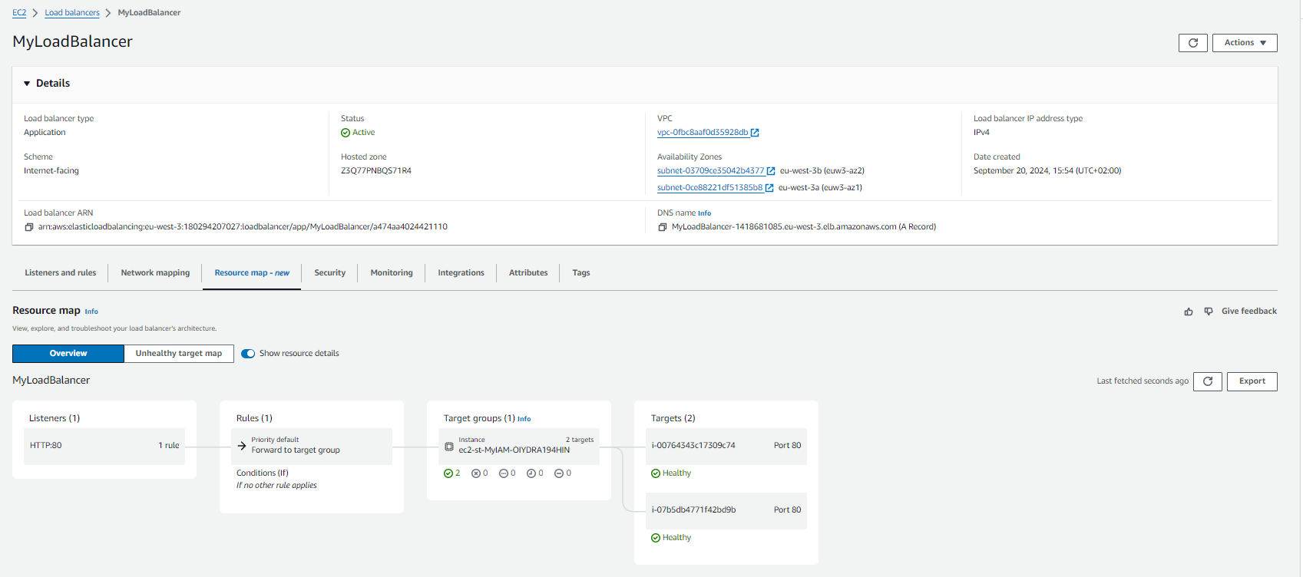Open vpc-0fbc8aaf0d35928db link
This screenshot has width=1303, height=577.
(703, 133)
